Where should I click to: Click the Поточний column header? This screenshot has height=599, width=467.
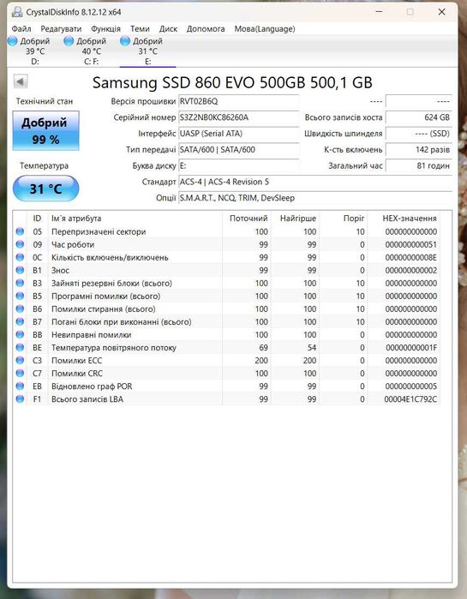pos(247,219)
